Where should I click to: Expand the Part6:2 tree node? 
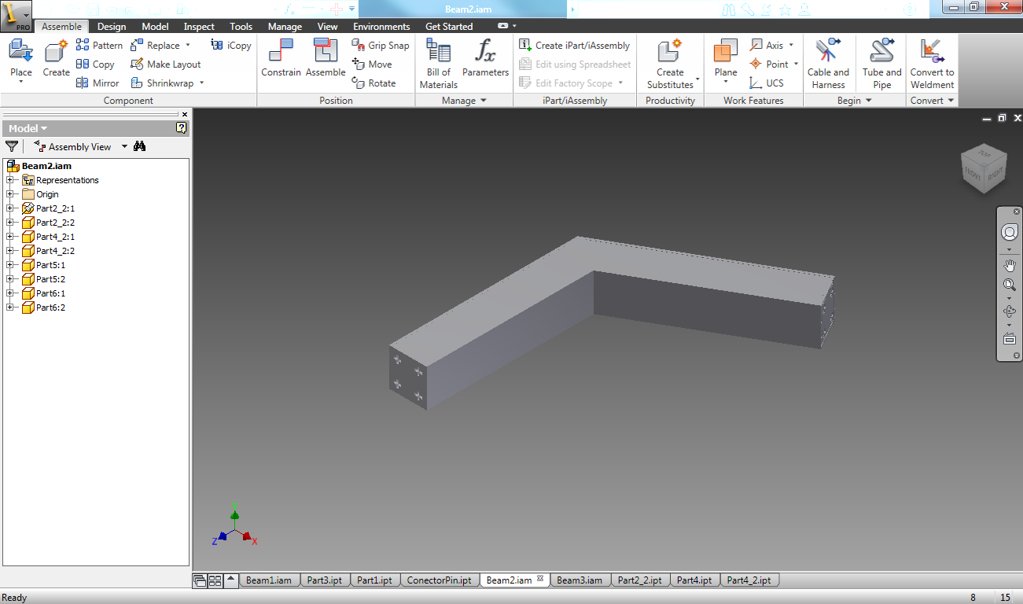pyautogui.click(x=10, y=308)
